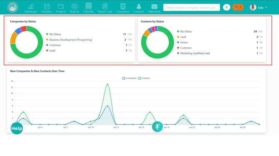Select Report Card menu label
This screenshot has height=156, width=279.
(x=105, y=12)
